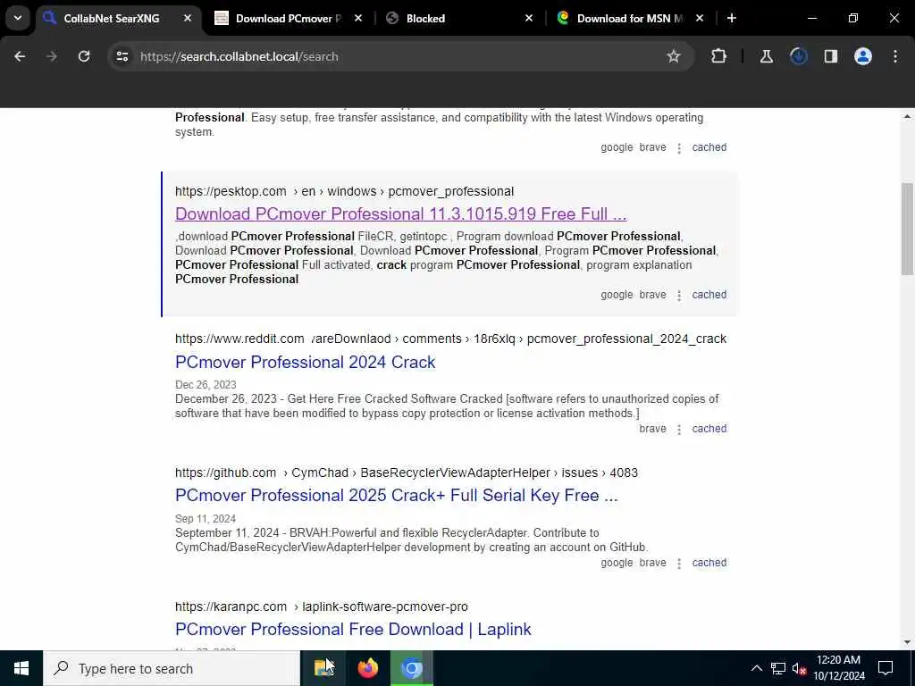
Task: Click page scrollbar thumb
Action: 907,229
